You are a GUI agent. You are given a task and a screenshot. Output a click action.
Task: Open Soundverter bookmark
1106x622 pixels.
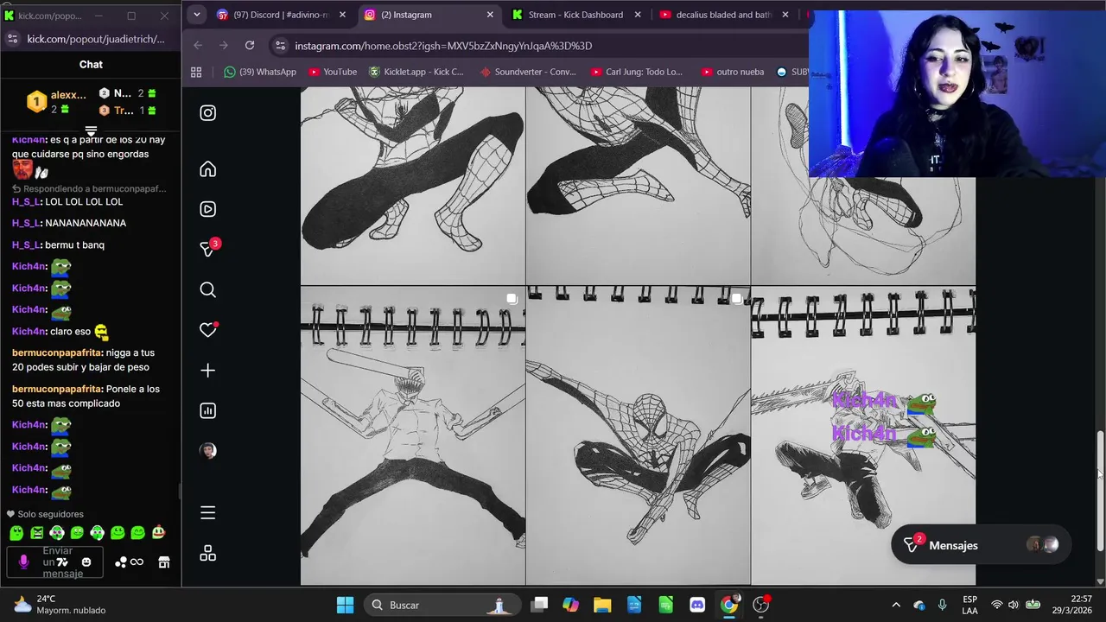[x=528, y=72]
